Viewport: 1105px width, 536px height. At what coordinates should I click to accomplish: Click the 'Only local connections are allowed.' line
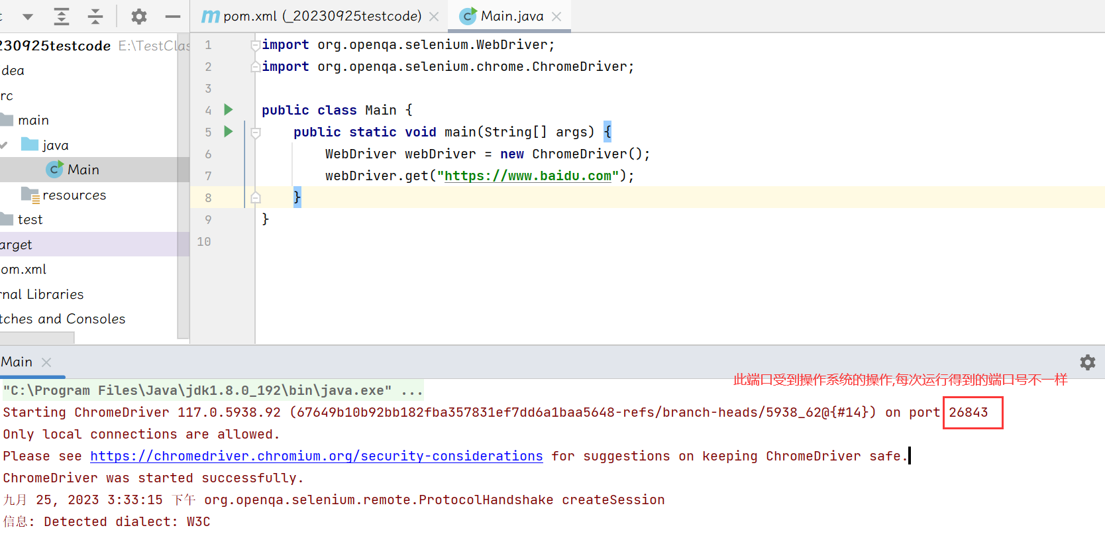(141, 434)
